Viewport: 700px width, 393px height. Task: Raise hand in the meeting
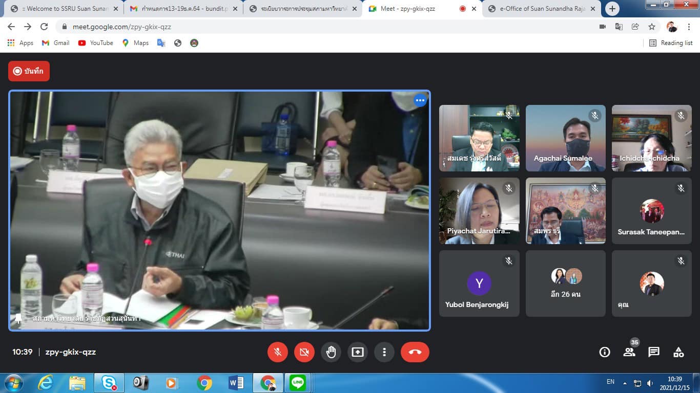coord(331,352)
